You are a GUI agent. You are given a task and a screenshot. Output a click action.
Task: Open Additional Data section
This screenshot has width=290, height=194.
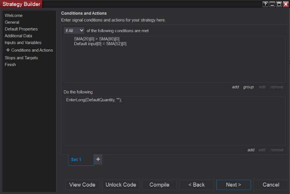click(18, 36)
